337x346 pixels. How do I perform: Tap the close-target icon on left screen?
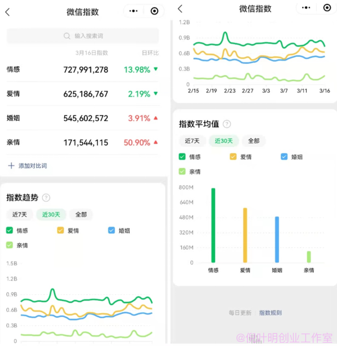point(154,11)
